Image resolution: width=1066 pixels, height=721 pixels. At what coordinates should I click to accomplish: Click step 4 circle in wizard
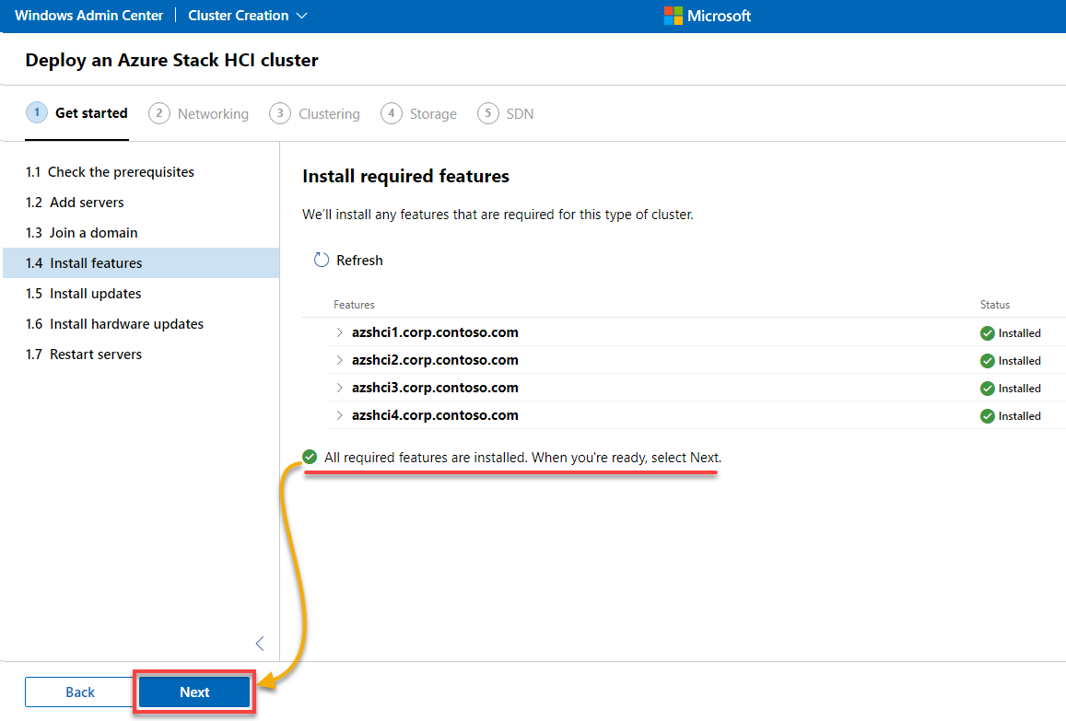tap(391, 113)
